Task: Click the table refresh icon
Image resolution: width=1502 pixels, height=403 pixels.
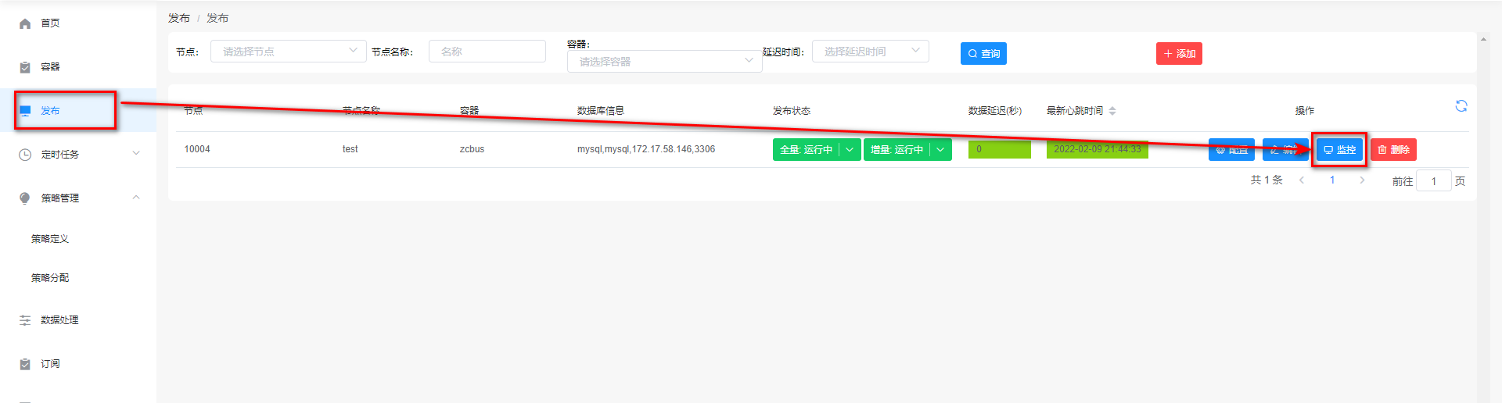Action: point(1461,106)
